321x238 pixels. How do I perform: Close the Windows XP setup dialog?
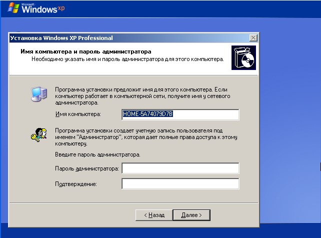point(253,38)
